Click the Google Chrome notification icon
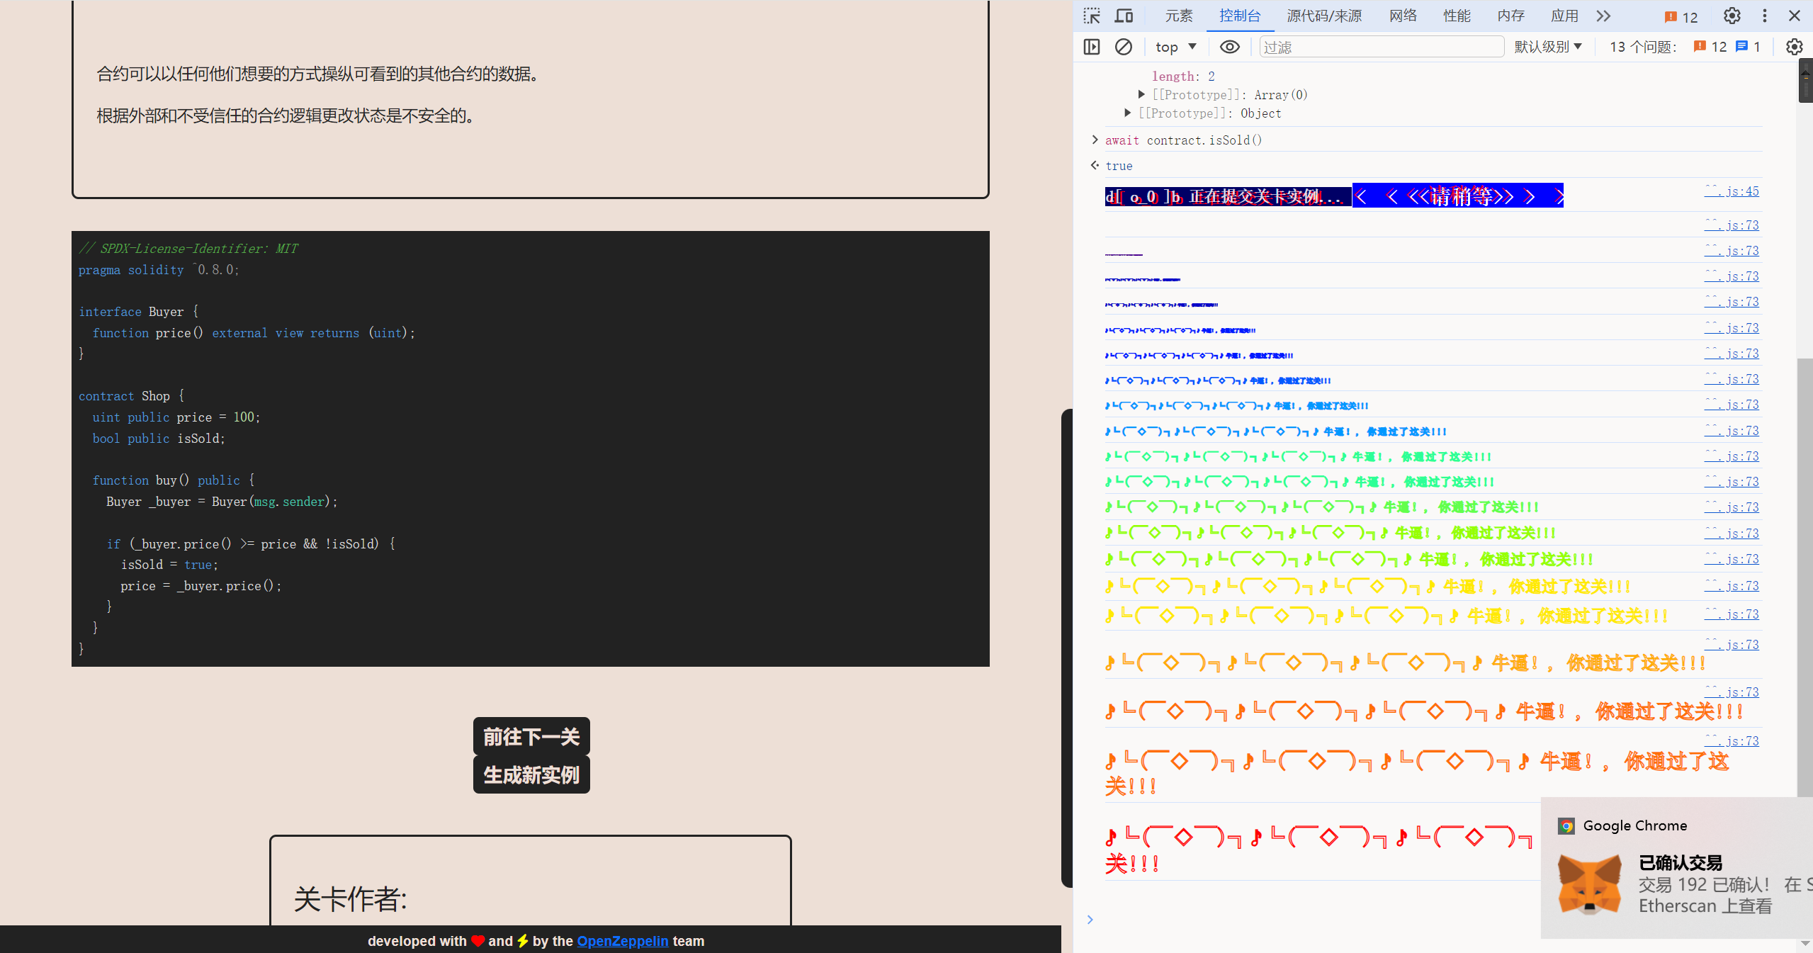 point(1566,826)
